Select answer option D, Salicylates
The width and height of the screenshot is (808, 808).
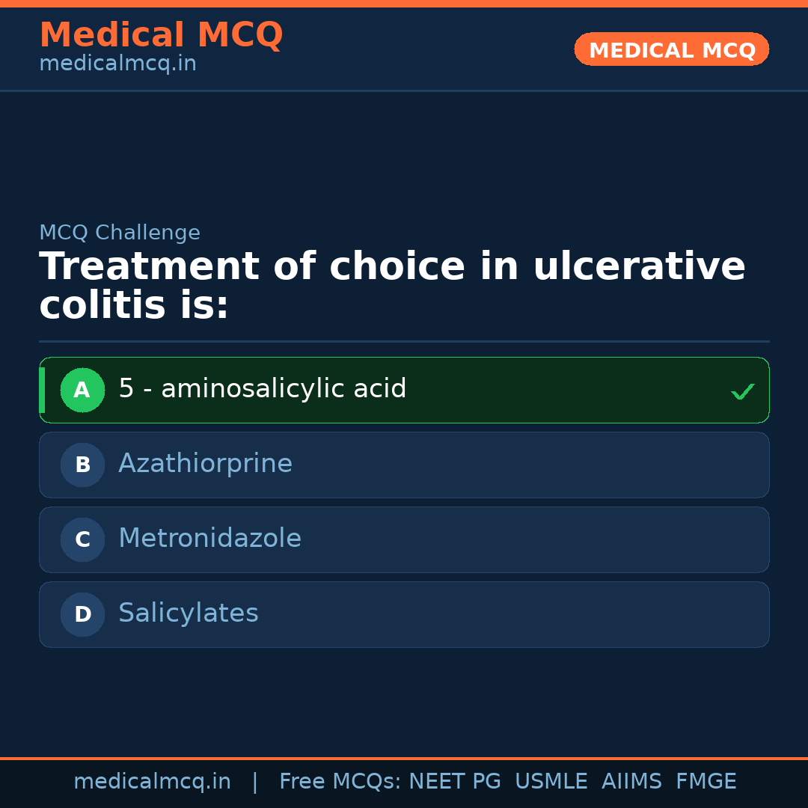404,614
